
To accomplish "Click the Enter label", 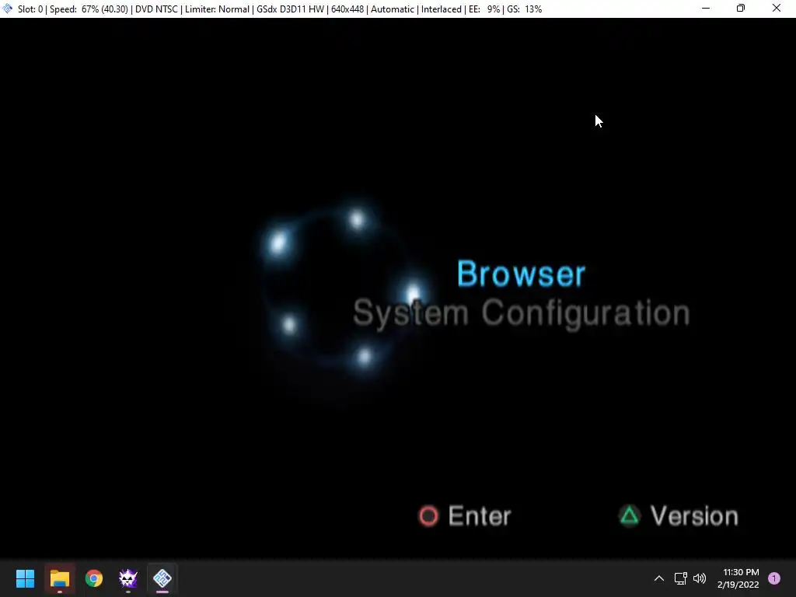I will (x=479, y=516).
